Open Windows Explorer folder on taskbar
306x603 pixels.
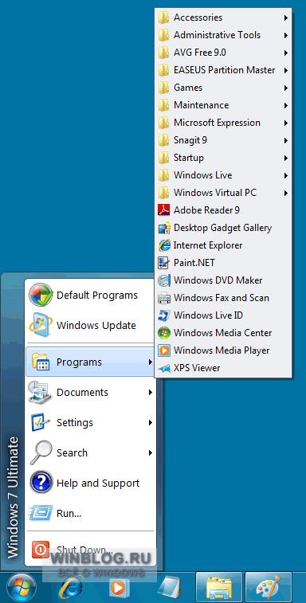point(219,588)
